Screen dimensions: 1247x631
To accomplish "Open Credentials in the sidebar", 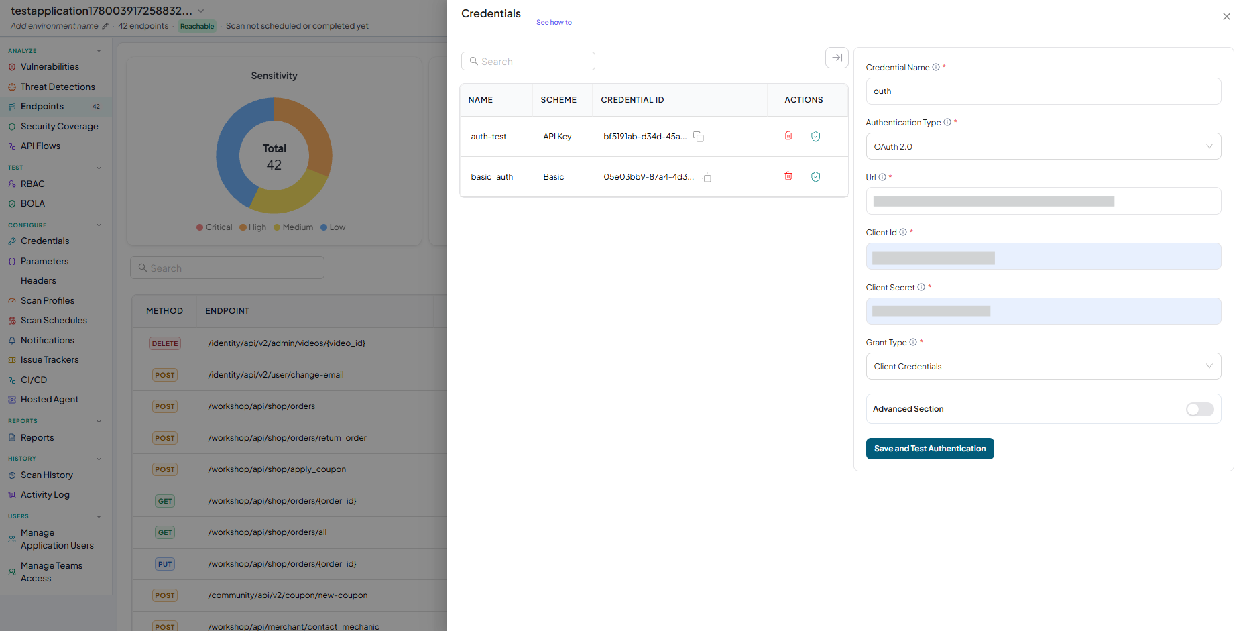I will coord(45,241).
